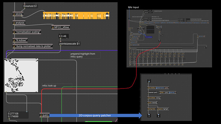Click outlet 1 at the patcher bottom

point(149,116)
